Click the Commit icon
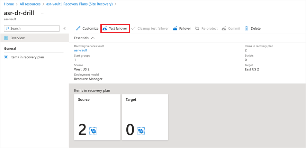 (224, 29)
